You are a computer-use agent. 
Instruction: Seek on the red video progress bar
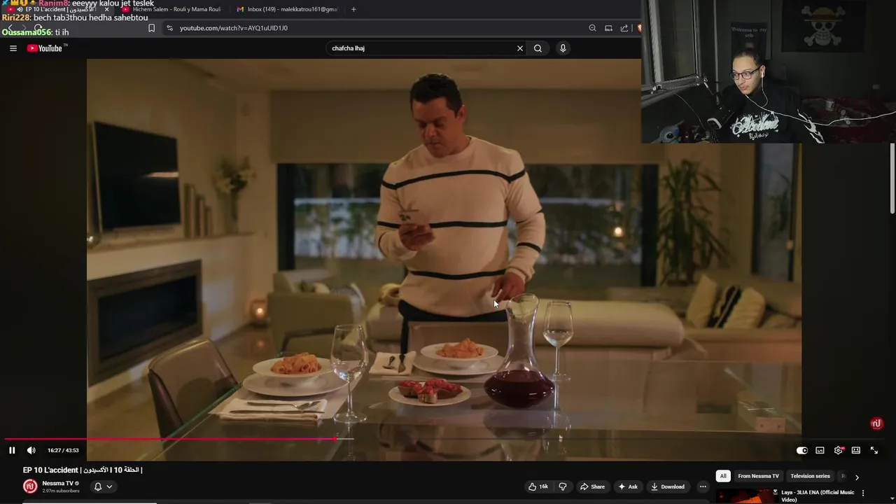170,439
